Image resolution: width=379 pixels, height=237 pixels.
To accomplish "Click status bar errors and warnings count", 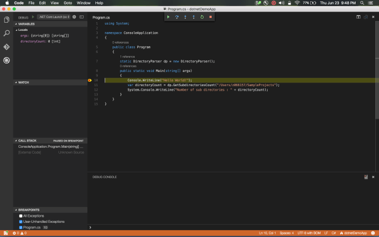I will click(x=20, y=233).
